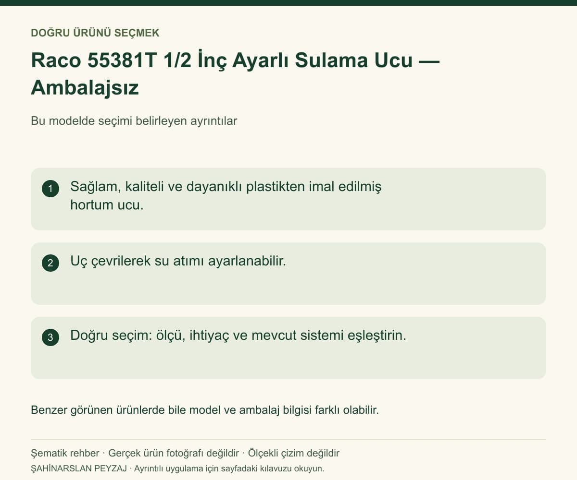The image size is (577, 480).
Task: Click text 'Uç çevrilerek su atımı ayarlanabilir.'
Action: coord(178,261)
